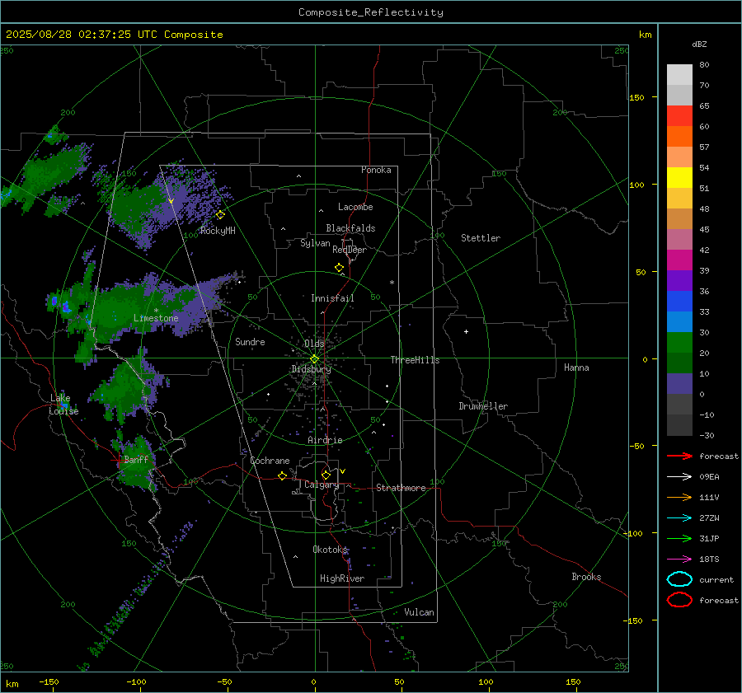This screenshot has width=742, height=693.
Task: Click the Strathmore label
Action: click(401, 488)
